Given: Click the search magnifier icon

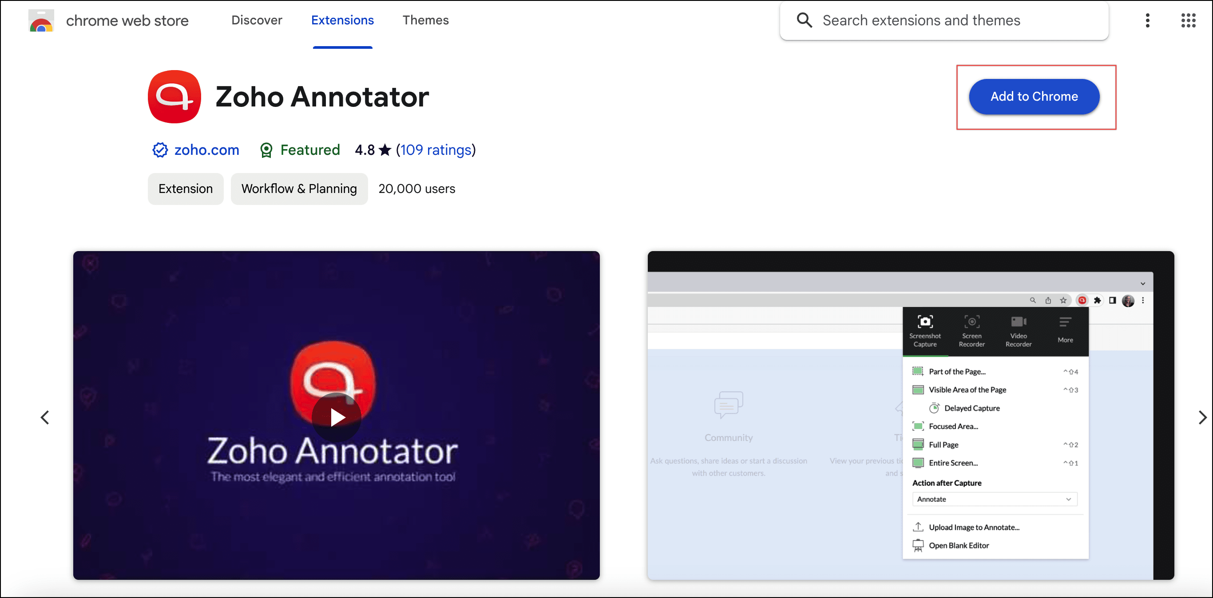Looking at the screenshot, I should [x=804, y=20].
